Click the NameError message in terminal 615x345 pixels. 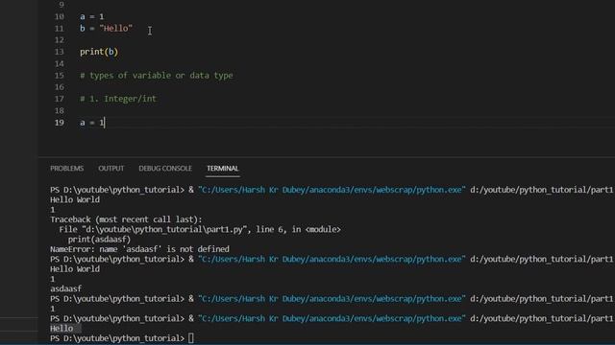tap(139, 249)
